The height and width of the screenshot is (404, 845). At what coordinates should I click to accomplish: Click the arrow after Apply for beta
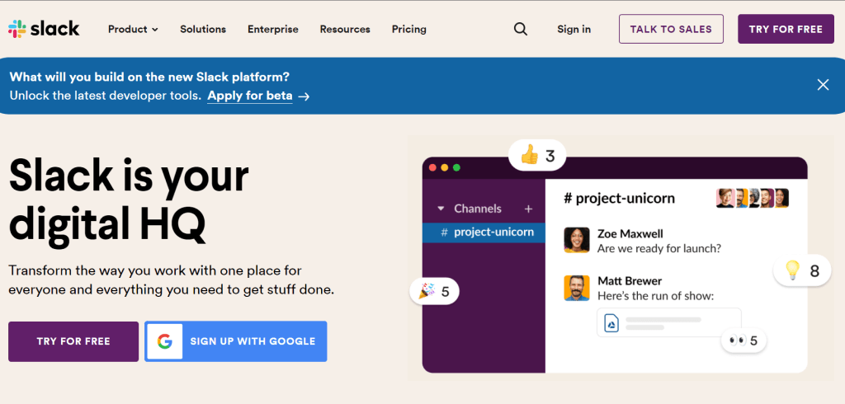click(x=304, y=97)
